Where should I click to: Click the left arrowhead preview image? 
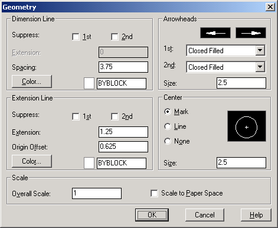click(215, 33)
